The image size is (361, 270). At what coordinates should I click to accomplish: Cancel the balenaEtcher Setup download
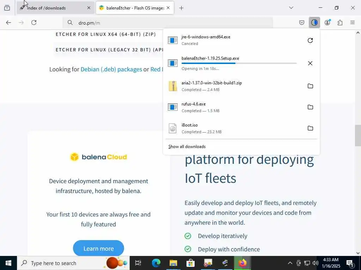click(310, 63)
